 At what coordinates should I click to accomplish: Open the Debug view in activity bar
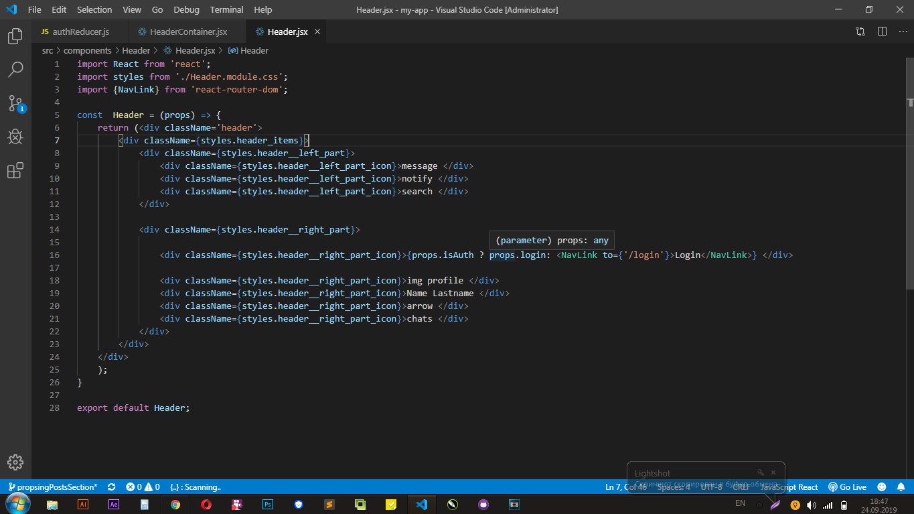point(15,137)
